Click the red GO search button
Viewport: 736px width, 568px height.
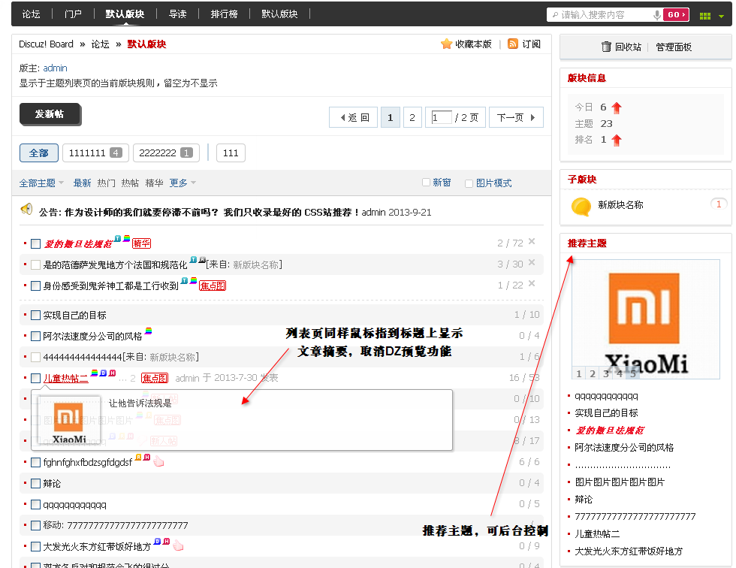(676, 15)
